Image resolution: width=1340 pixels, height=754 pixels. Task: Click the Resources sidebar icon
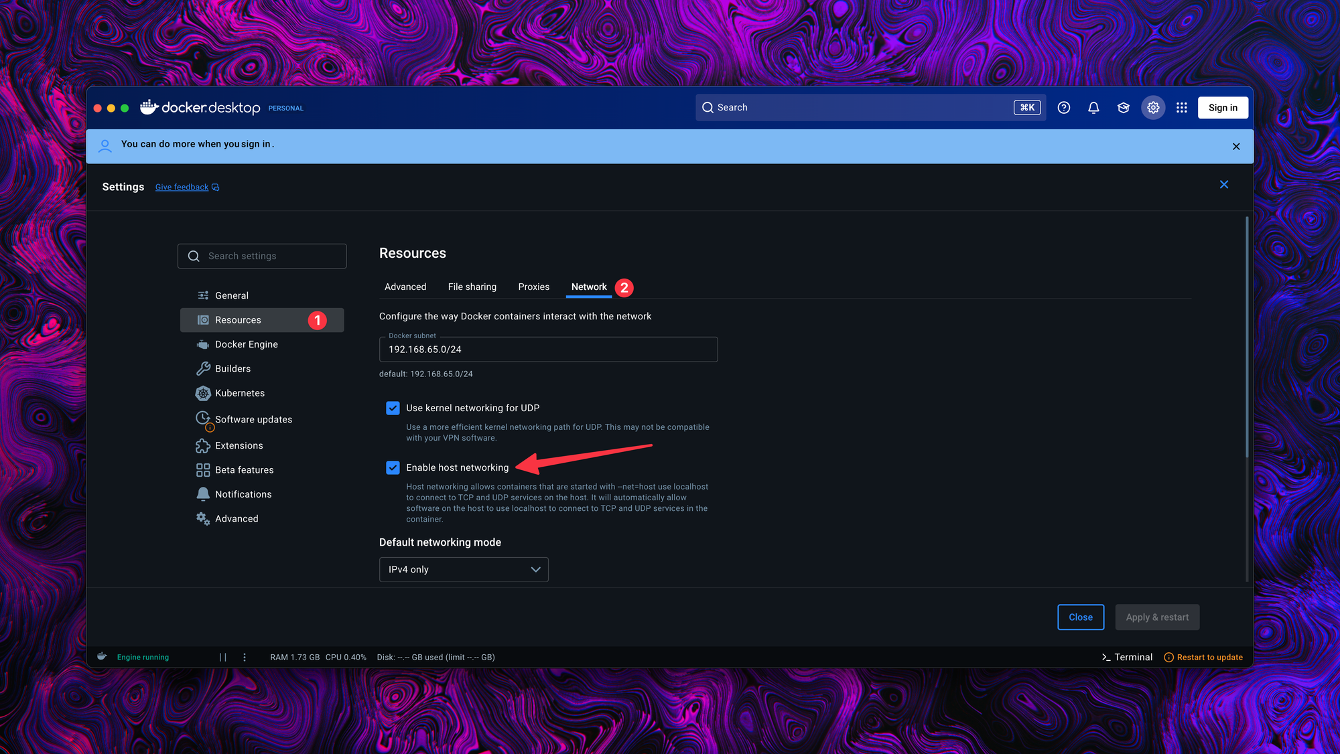[203, 320]
